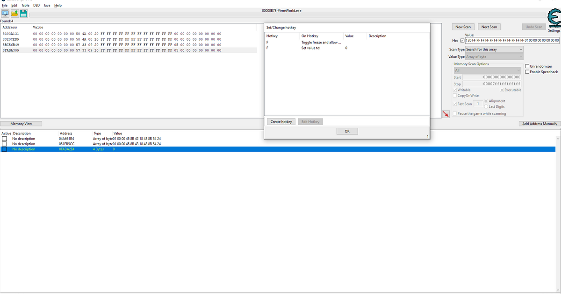Tick Active box for address 04A661B4
This screenshot has width=561, height=294.
tap(4, 139)
